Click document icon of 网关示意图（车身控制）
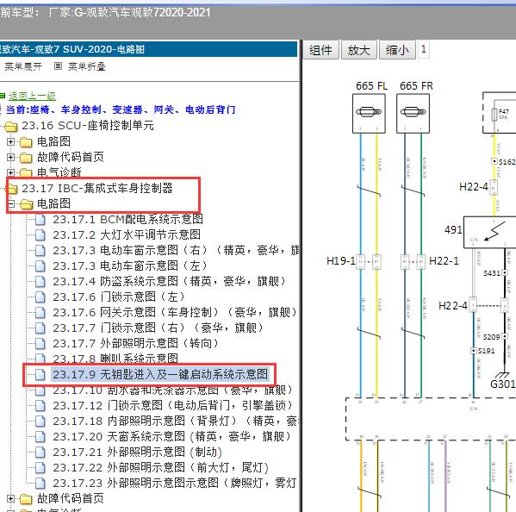The width and height of the screenshot is (516, 512). point(40,312)
